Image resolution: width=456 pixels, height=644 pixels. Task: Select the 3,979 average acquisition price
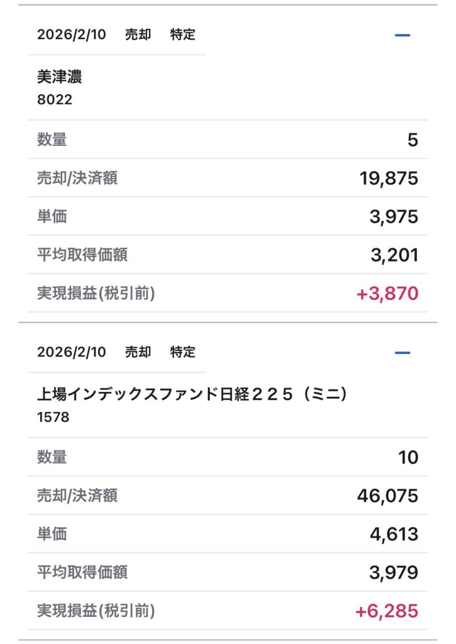coord(393,573)
